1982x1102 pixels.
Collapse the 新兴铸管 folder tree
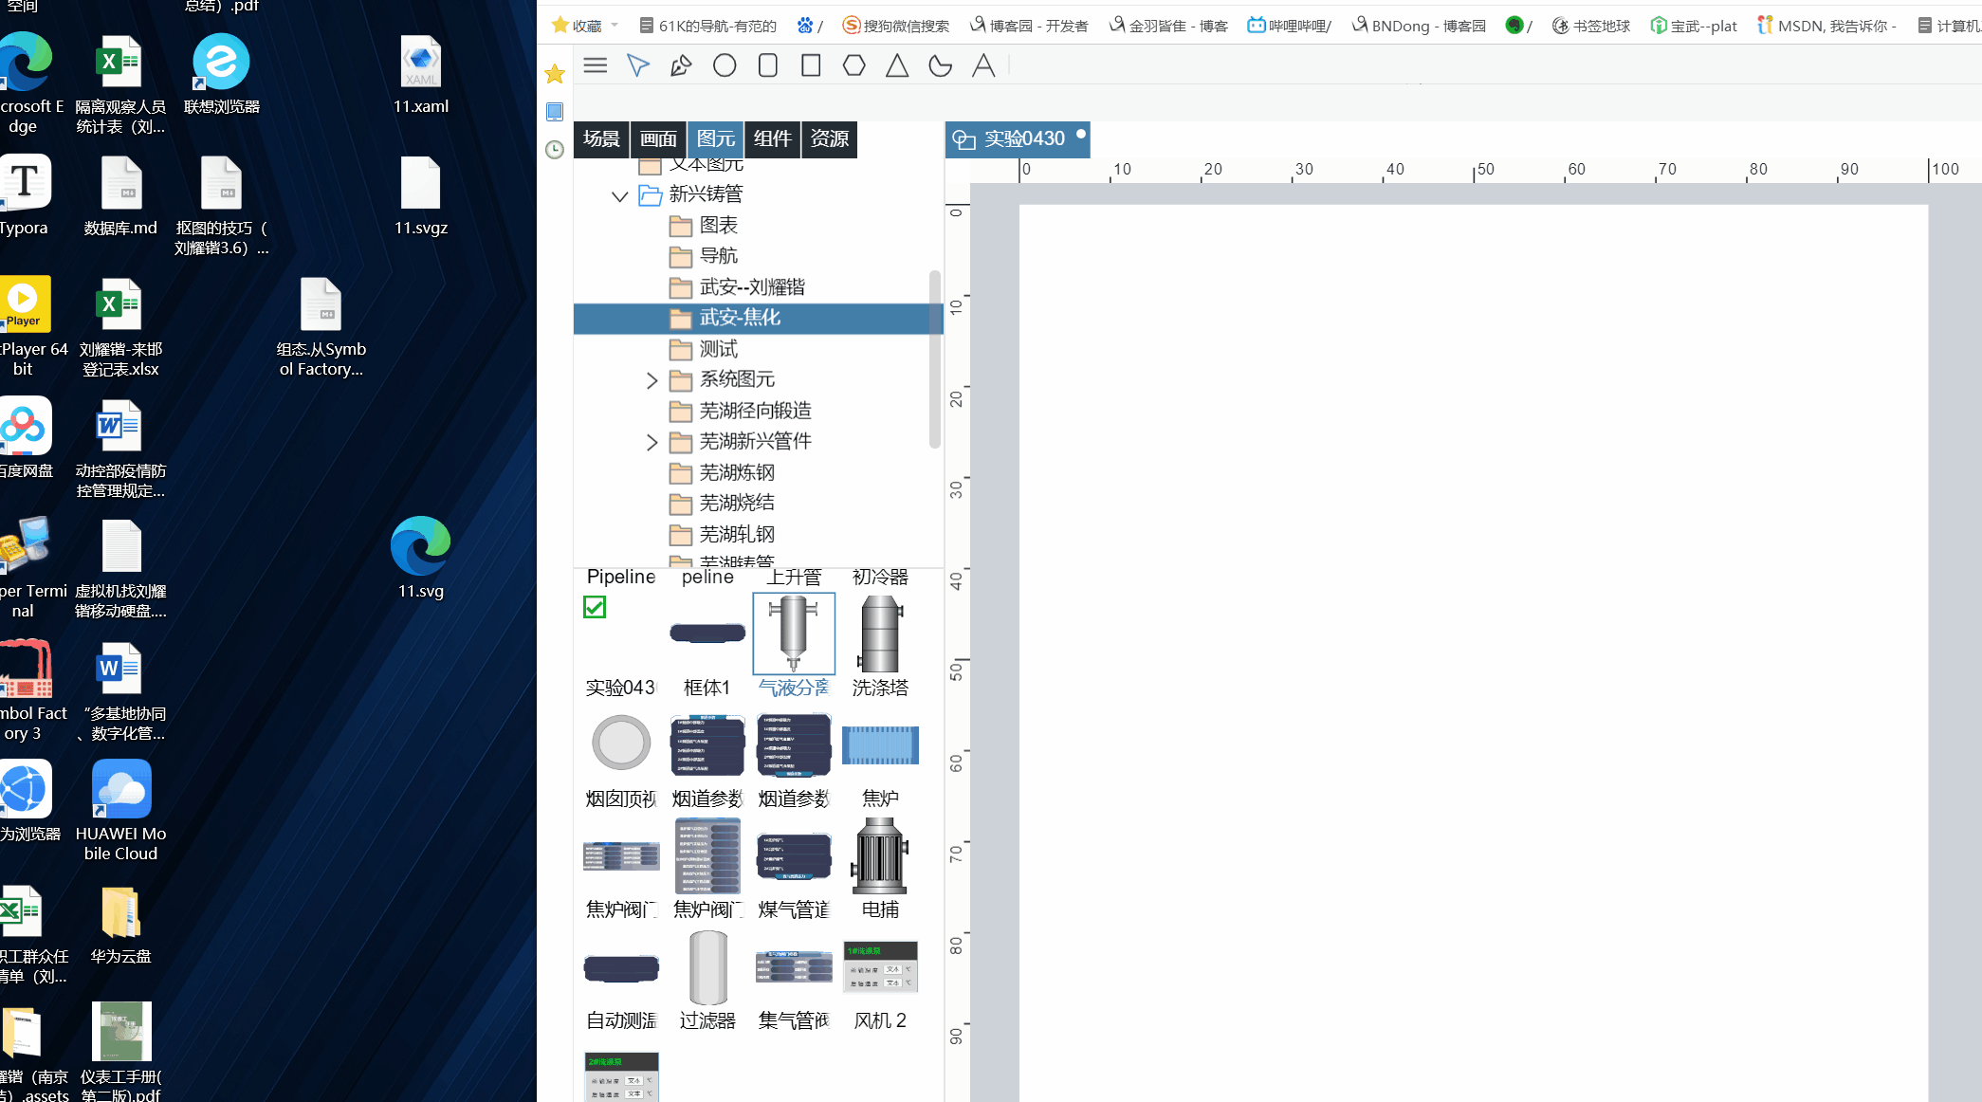point(619,196)
